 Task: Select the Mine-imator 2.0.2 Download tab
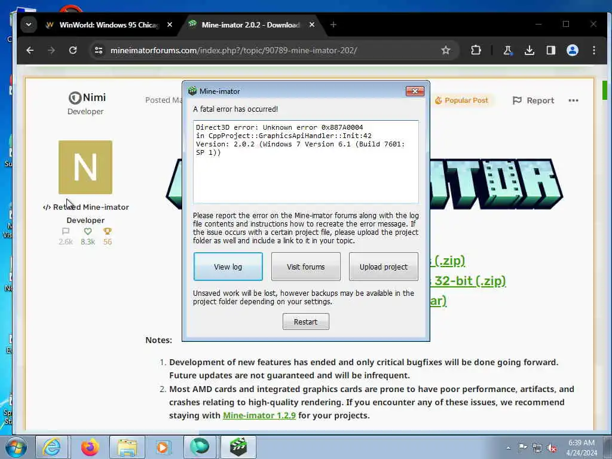click(250, 25)
